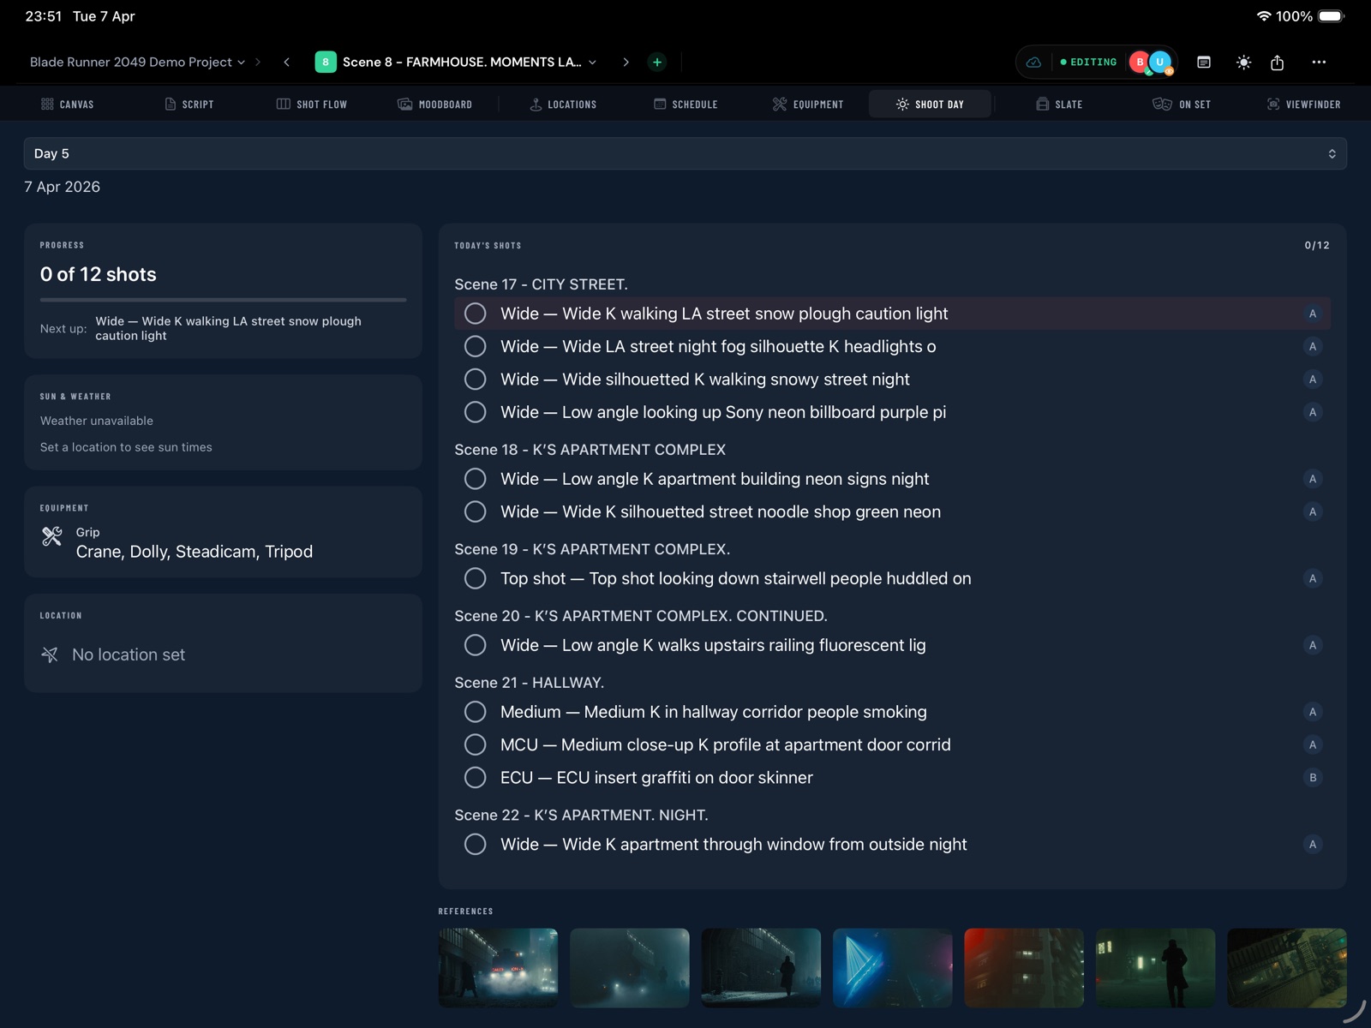Check off the Top shot stairwell shot
The image size is (1371, 1028).
(475, 578)
